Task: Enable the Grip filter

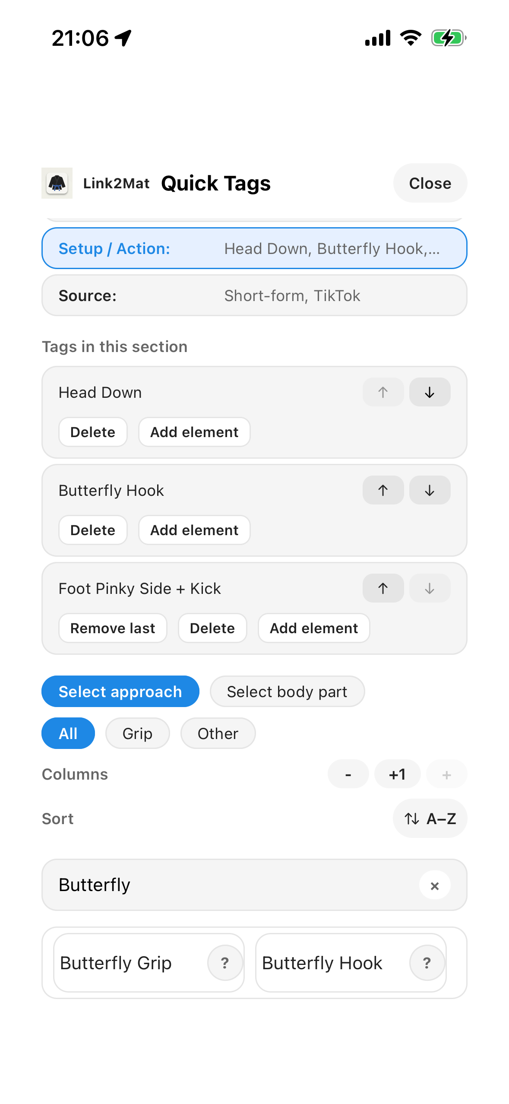Action: pyautogui.click(x=137, y=733)
